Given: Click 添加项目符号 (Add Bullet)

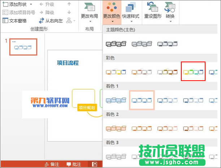Looking at the screenshot, I should point(19,13).
